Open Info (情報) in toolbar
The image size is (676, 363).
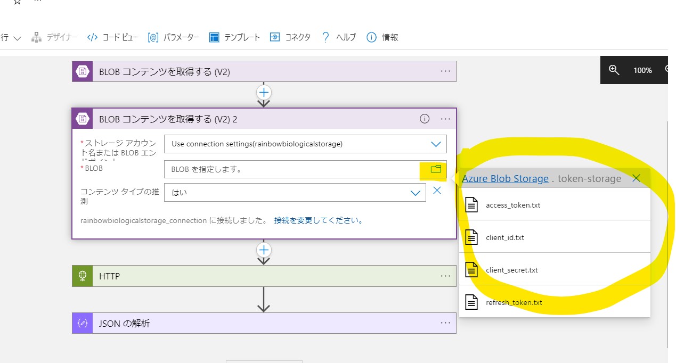[382, 37]
